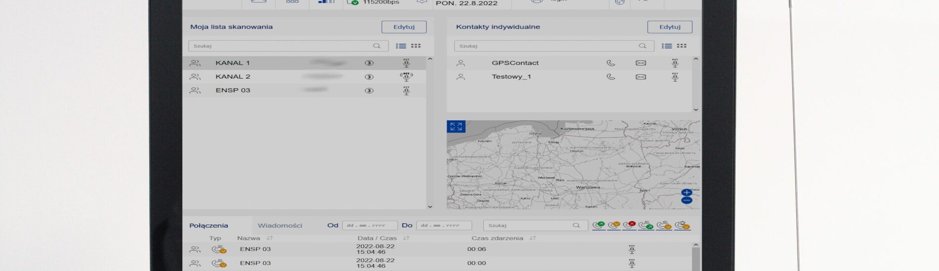The image size is (939, 271).
Task: Call the GPSContact contact
Action: tap(611, 63)
